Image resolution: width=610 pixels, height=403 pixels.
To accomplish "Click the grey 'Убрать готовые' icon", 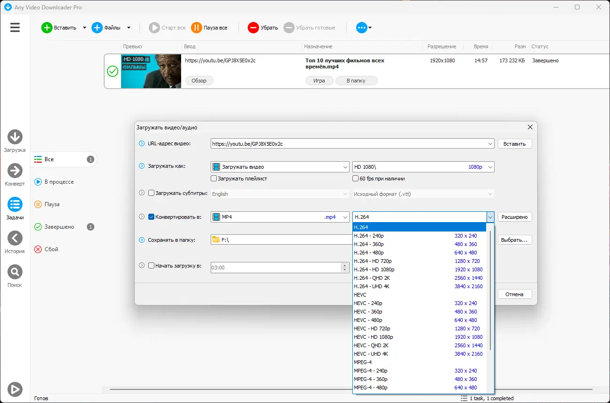I will (289, 28).
